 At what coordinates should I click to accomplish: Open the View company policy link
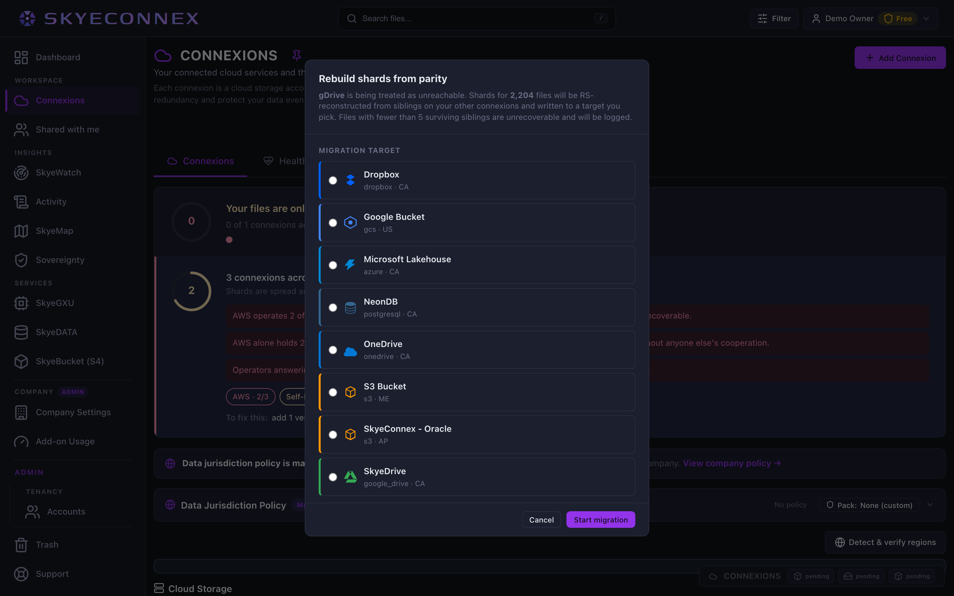tap(732, 463)
